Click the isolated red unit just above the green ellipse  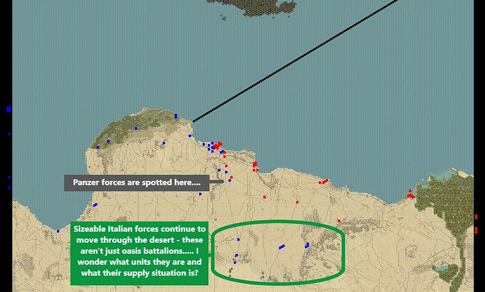tap(339, 221)
